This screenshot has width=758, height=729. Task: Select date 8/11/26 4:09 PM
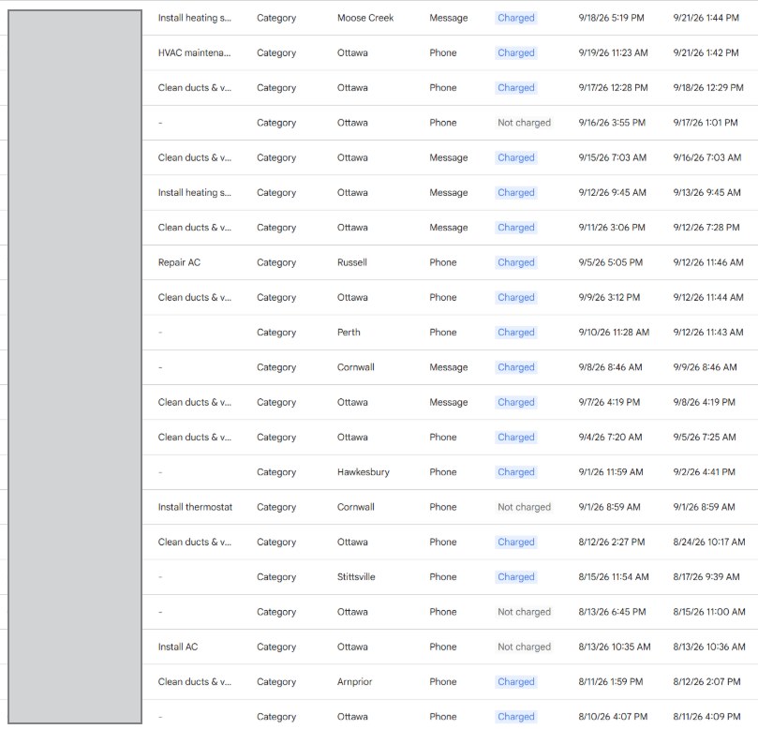706,717
